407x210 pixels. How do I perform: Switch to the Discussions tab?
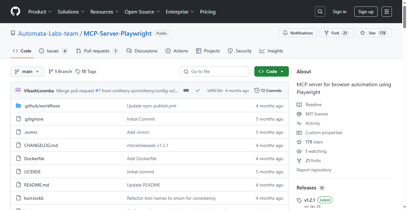click(x=142, y=51)
